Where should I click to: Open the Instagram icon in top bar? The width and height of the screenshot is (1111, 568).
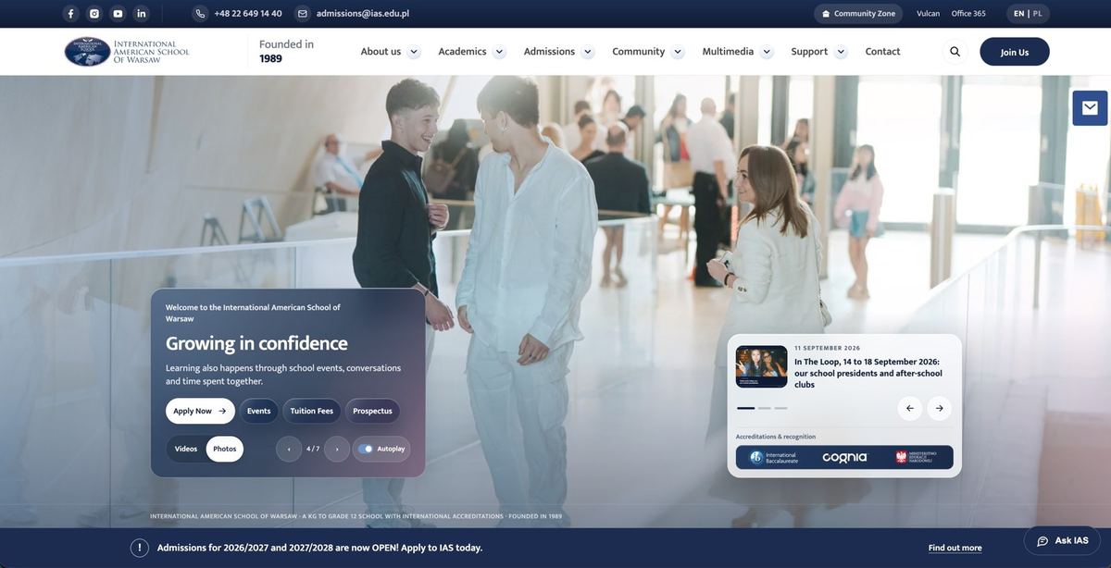[94, 14]
